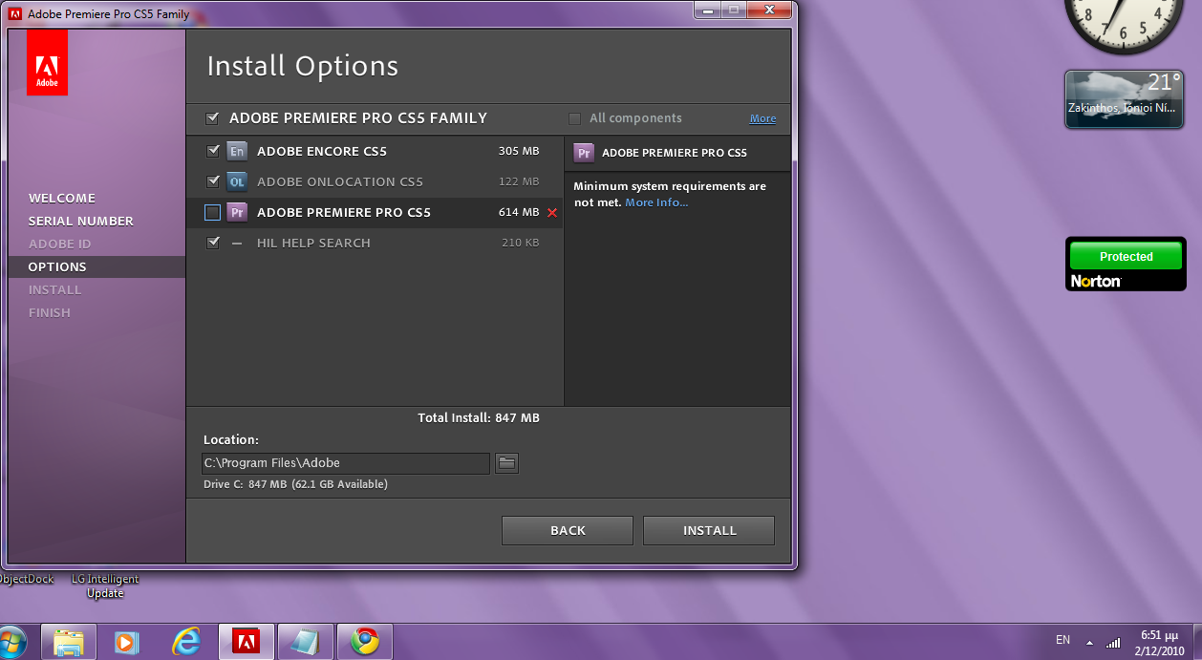The image size is (1202, 660).
Task: Click the 'Minimum system requirements are not met' message
Action: tap(670, 194)
